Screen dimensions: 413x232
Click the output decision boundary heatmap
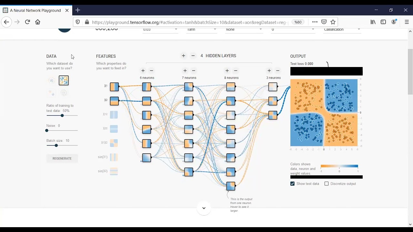[324, 113]
